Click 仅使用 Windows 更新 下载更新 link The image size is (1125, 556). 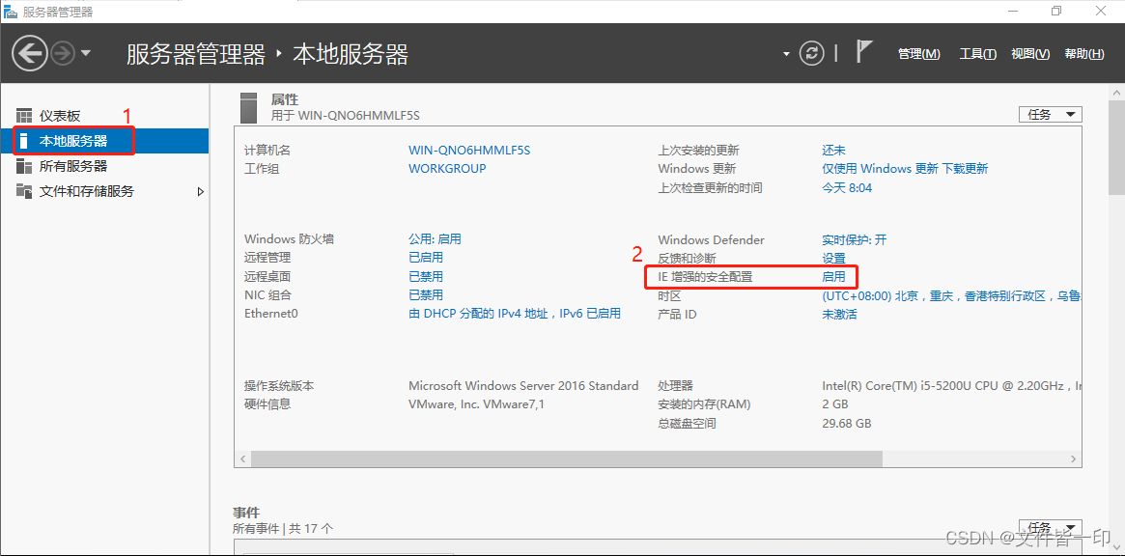click(905, 169)
